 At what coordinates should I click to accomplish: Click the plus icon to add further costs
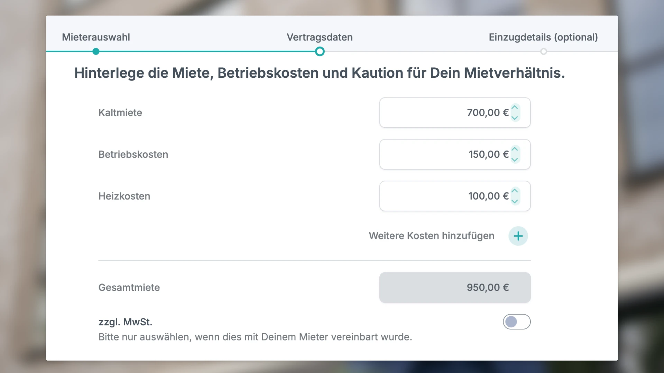pos(518,236)
